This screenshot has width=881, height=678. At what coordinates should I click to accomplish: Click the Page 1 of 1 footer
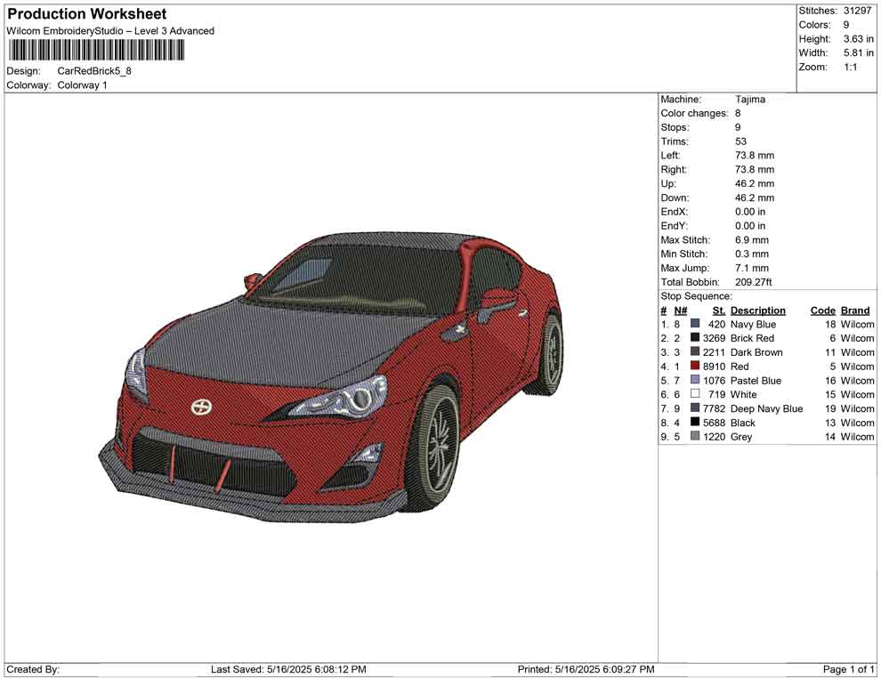point(848,669)
